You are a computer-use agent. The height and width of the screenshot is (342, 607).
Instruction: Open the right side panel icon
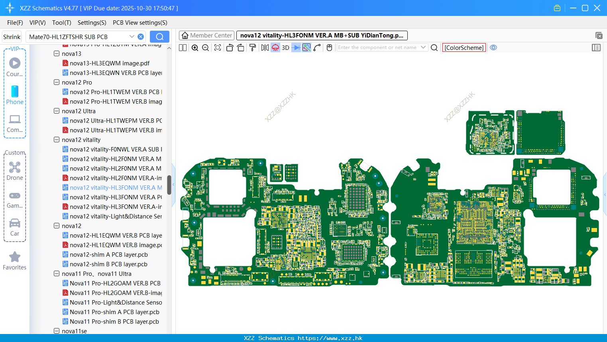(x=596, y=47)
